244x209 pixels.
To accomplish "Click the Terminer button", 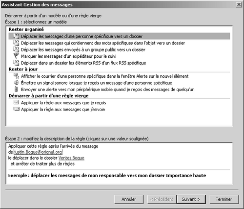I will (x=224, y=199).
